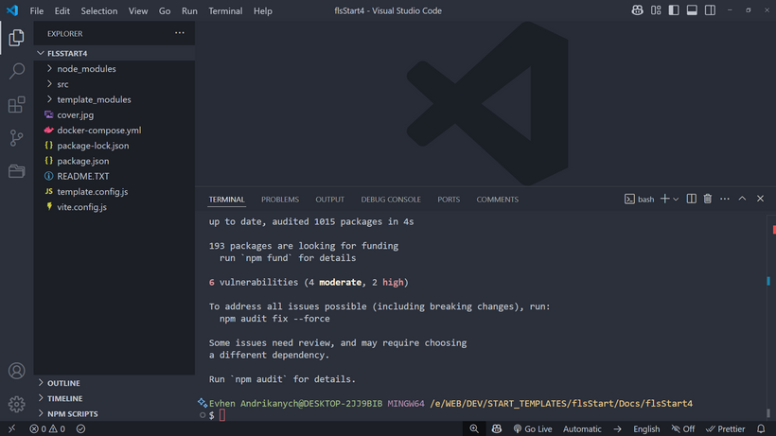Viewport: 776px width, 436px height.
Task: Kill terminal using the trash icon
Action: 707,200
